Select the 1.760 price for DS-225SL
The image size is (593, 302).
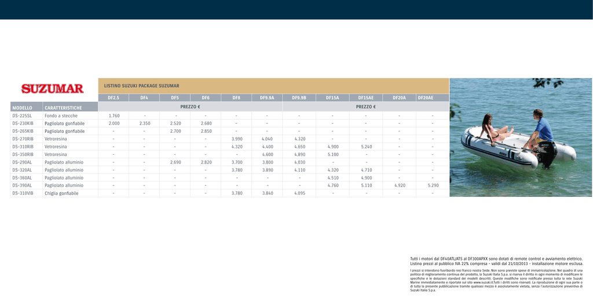[x=114, y=115]
